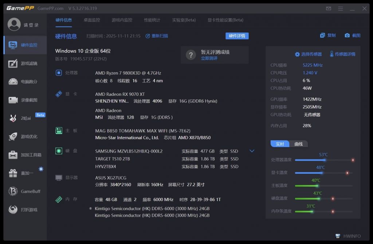Switch to the 桌面监控 tab
Image resolution: width=373 pixels, height=244 pixels.
[92, 20]
